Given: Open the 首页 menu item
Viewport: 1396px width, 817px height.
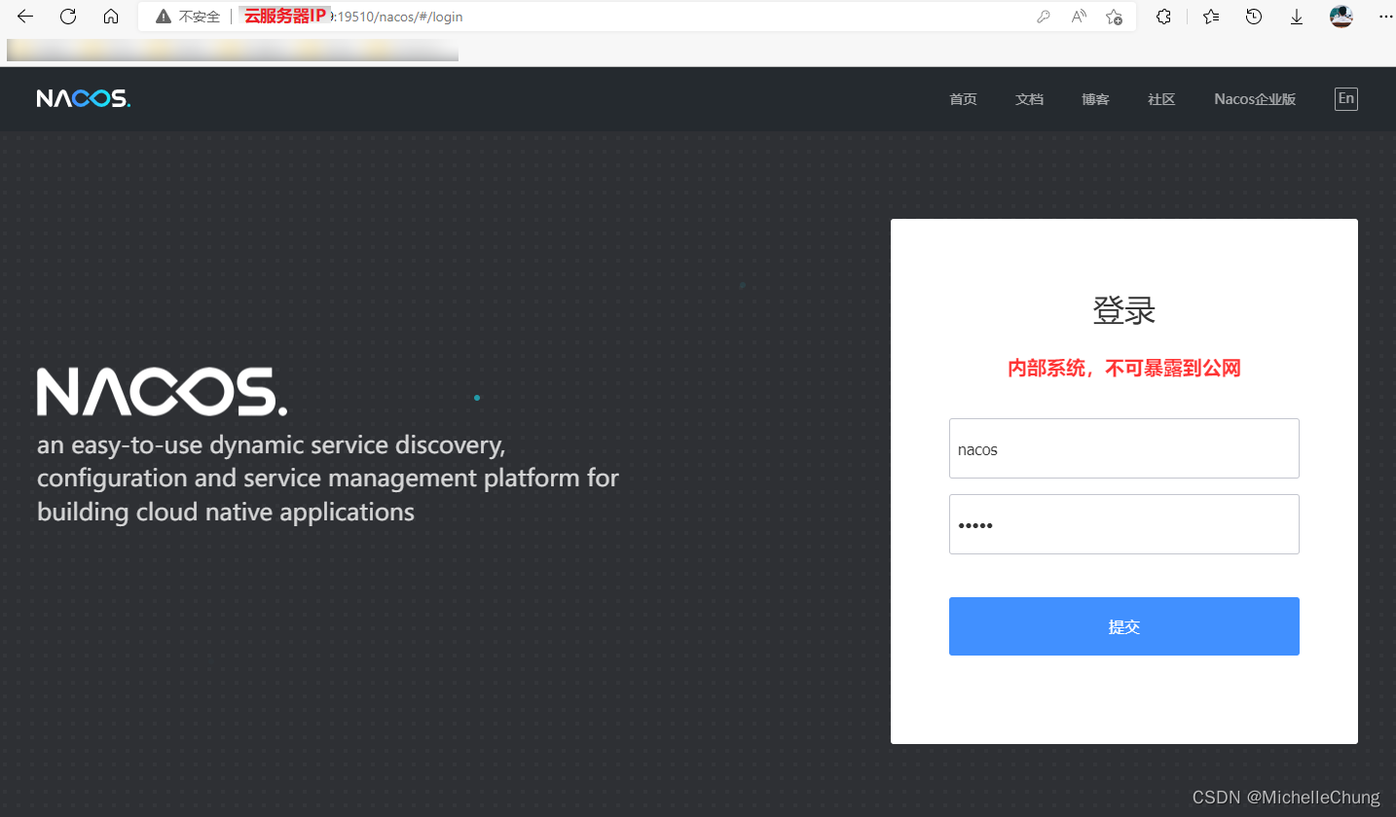Looking at the screenshot, I should pos(962,98).
